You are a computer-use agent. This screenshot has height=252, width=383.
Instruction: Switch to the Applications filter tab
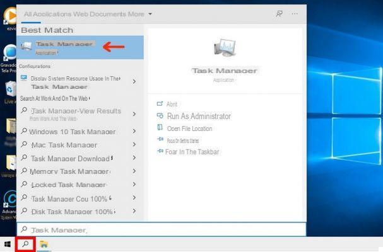(52, 14)
